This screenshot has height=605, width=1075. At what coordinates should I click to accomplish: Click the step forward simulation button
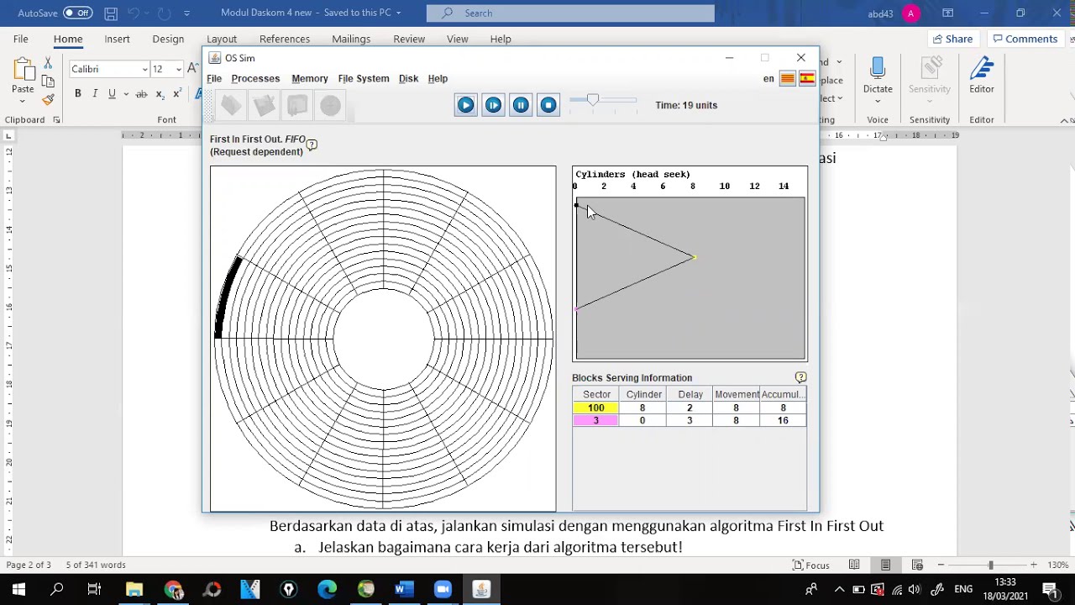point(493,105)
